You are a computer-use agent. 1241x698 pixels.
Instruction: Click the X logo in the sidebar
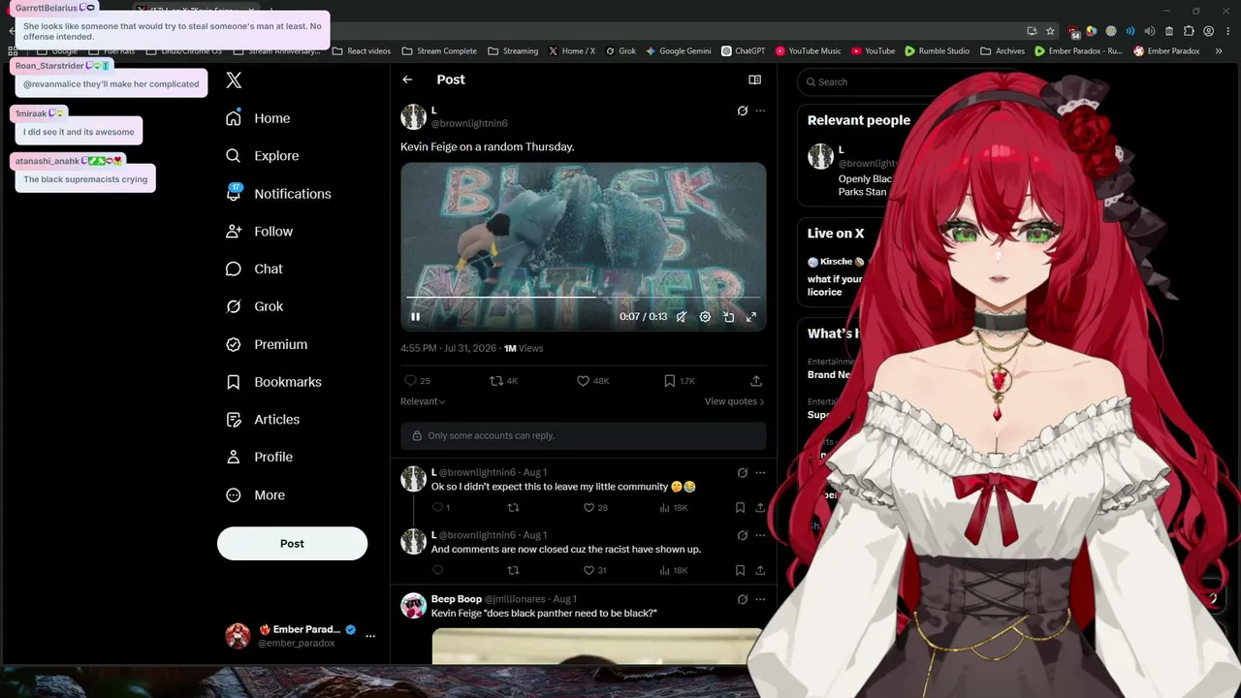tap(234, 80)
